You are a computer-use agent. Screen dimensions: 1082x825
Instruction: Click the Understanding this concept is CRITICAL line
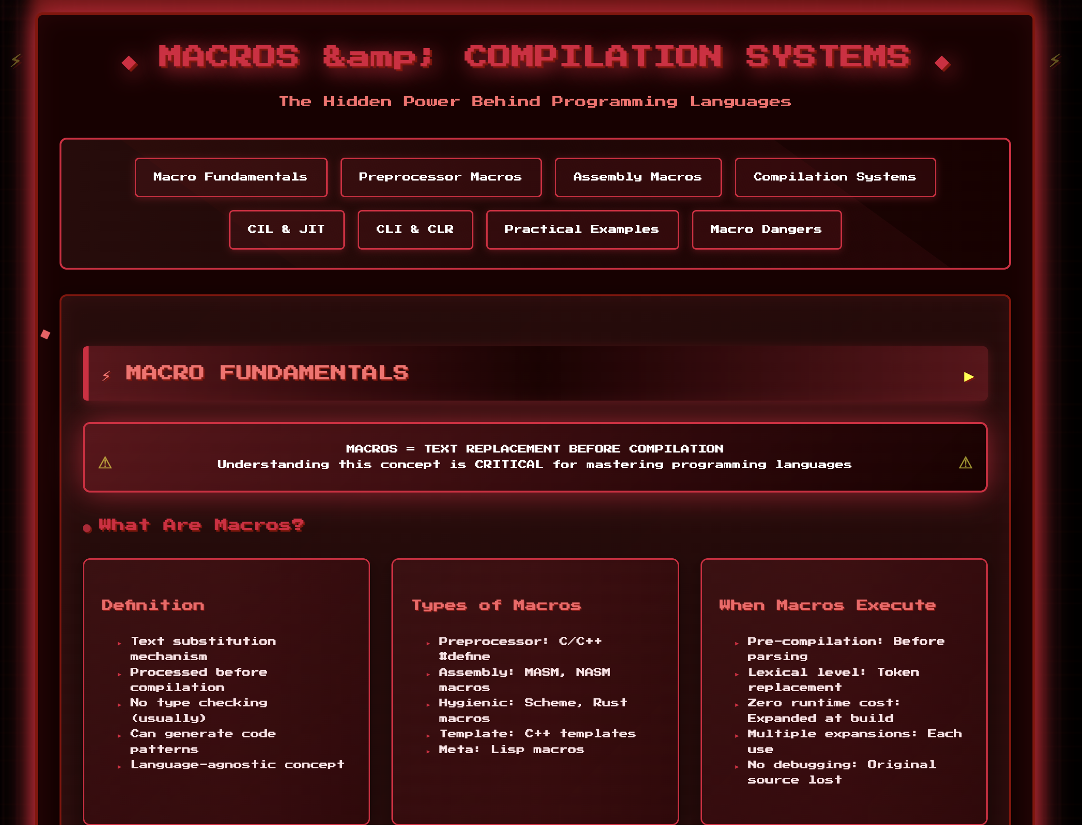tap(535, 464)
